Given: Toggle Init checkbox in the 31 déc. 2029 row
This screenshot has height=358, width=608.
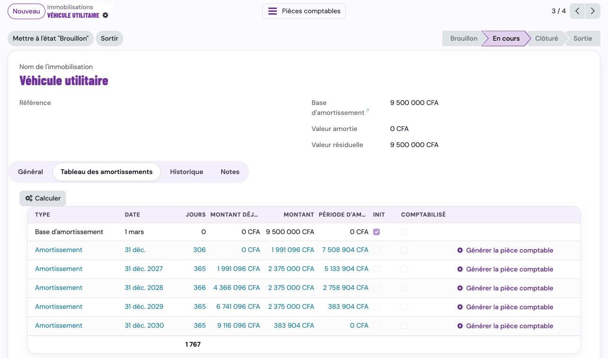Looking at the screenshot, I should pos(376,307).
